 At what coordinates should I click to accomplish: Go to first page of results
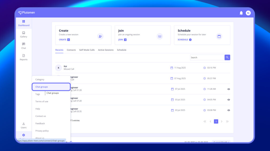coord(205,121)
